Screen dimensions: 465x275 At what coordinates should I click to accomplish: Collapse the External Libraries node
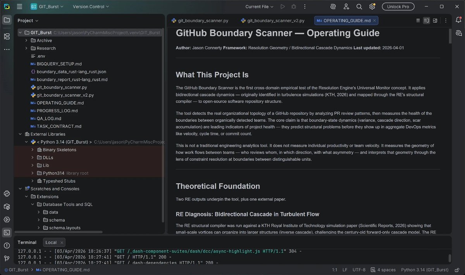pyautogui.click(x=20, y=134)
